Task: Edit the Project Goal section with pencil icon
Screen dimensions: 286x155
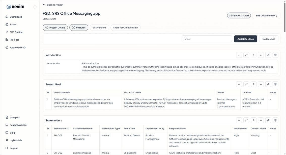Action: coord(268,84)
